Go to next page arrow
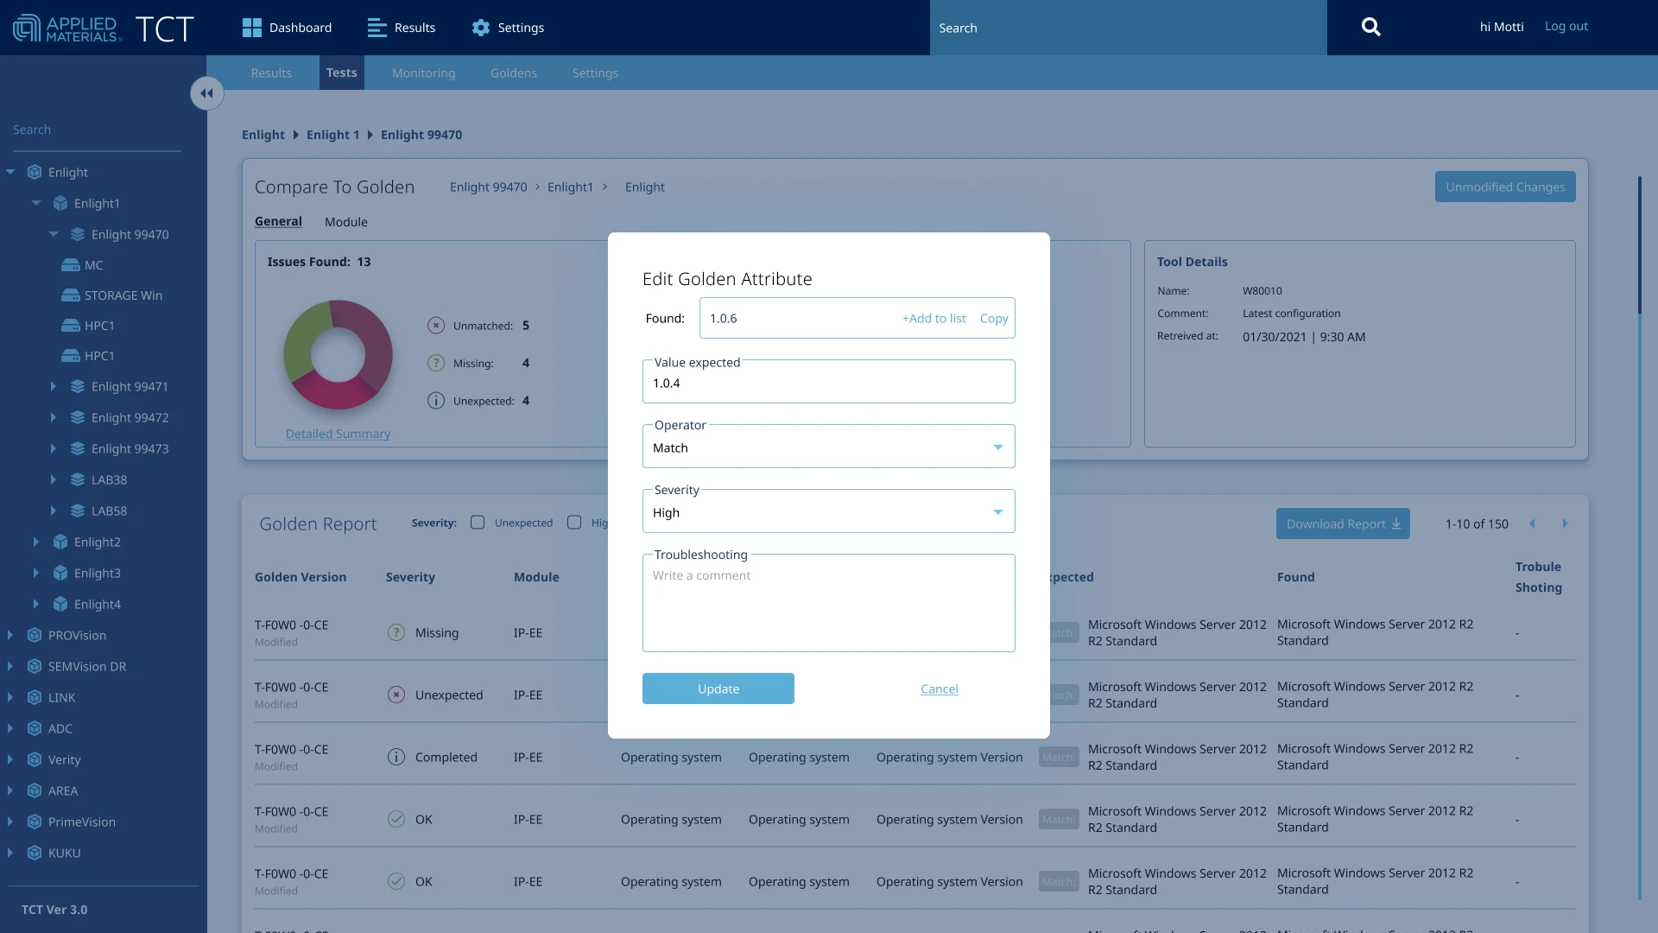This screenshot has width=1658, height=933. 1565,524
